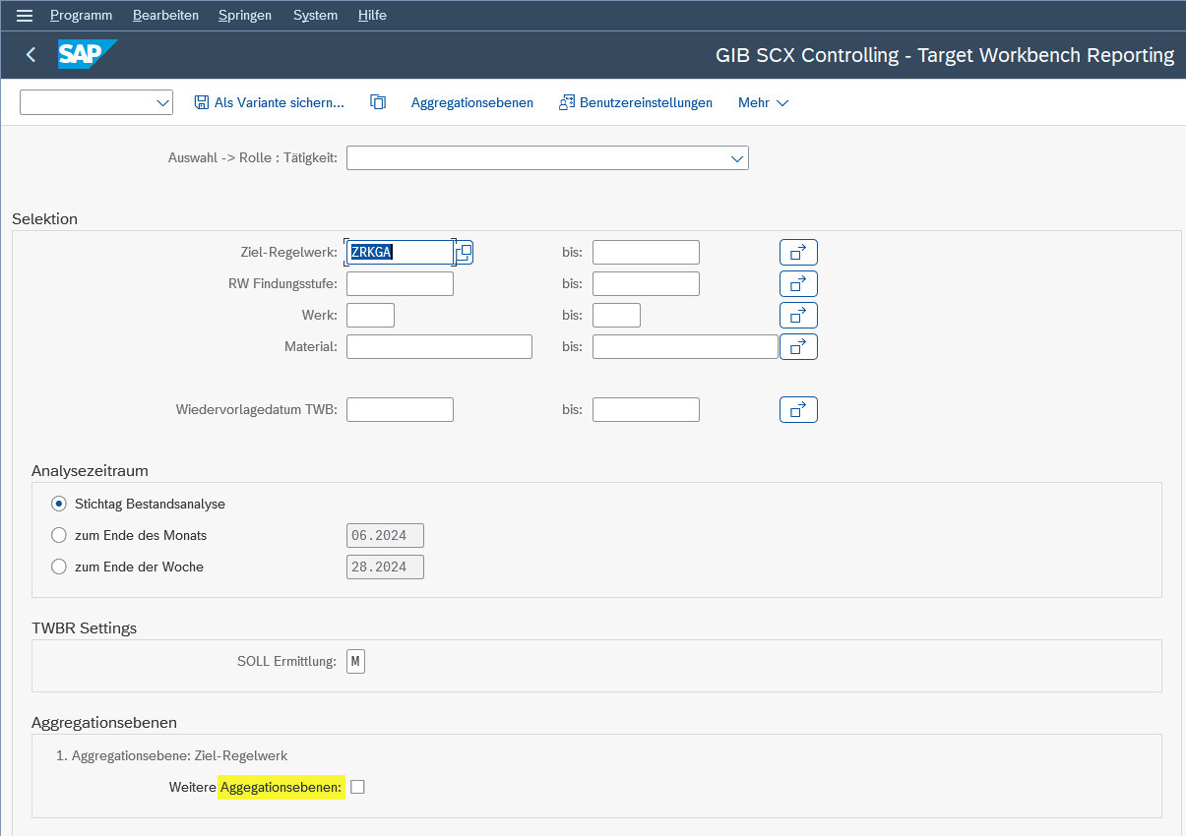Viewport: 1186px width, 836px height.
Task: Click the back arrow icon
Action: coord(31,55)
